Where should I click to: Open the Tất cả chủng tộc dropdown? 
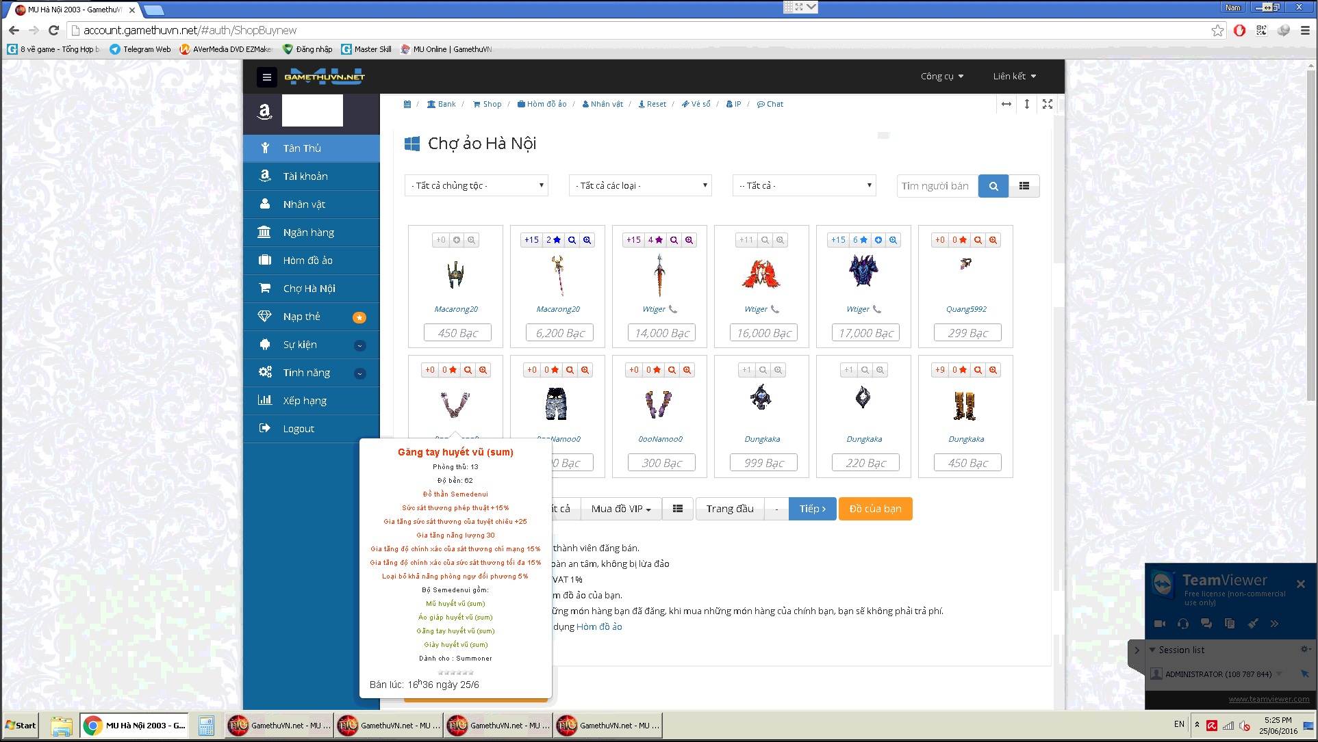tap(477, 185)
